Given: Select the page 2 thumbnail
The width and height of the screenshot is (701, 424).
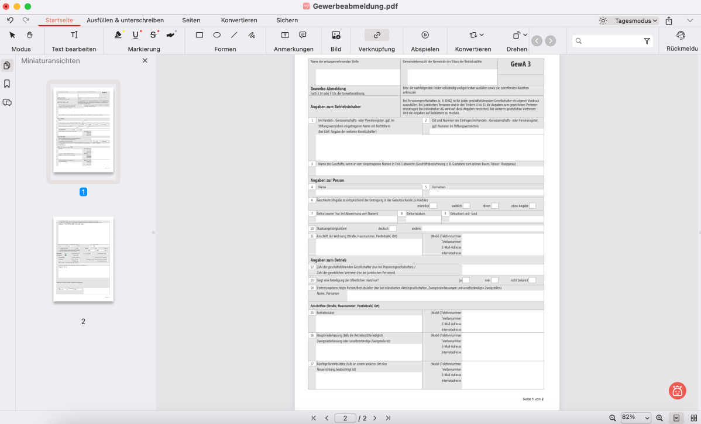Looking at the screenshot, I should [83, 259].
